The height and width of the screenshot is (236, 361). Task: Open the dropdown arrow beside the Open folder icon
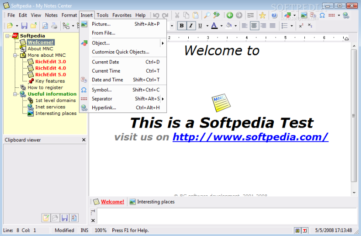coord(17,26)
